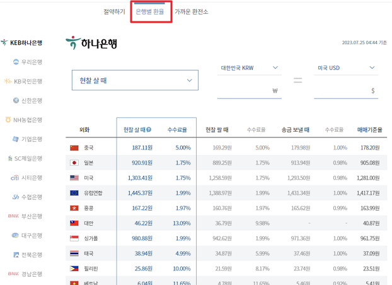Click the Thailand flag icon
This screenshot has width=392, height=285.
(74, 253)
